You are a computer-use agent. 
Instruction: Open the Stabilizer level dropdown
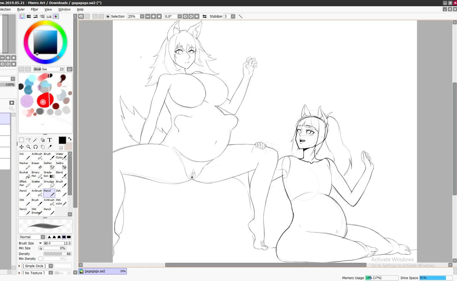(x=233, y=16)
